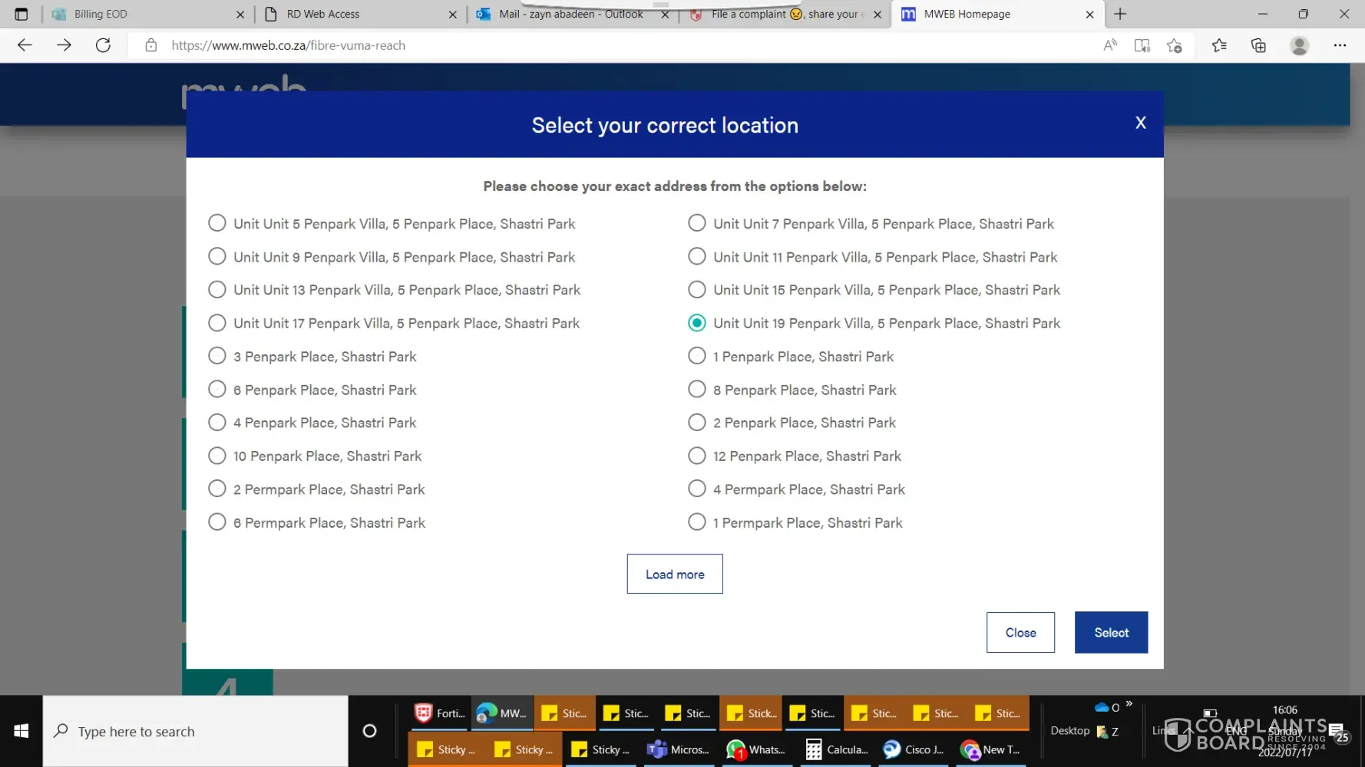
Task: Open Calculator from the taskbar
Action: click(x=836, y=749)
